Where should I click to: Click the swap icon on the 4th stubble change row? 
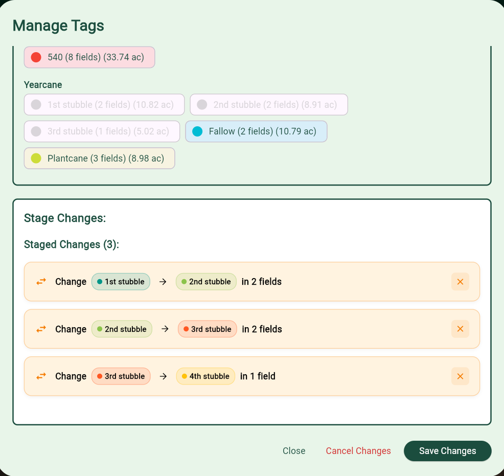pyautogui.click(x=40, y=376)
